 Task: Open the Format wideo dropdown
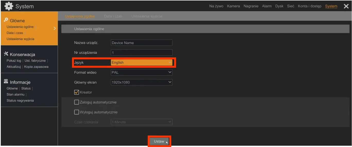(x=142, y=72)
